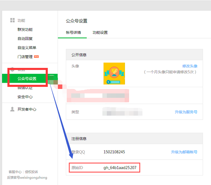Click the 开发者中心 person icon
The image size is (211, 185).
pyautogui.click(x=12, y=109)
